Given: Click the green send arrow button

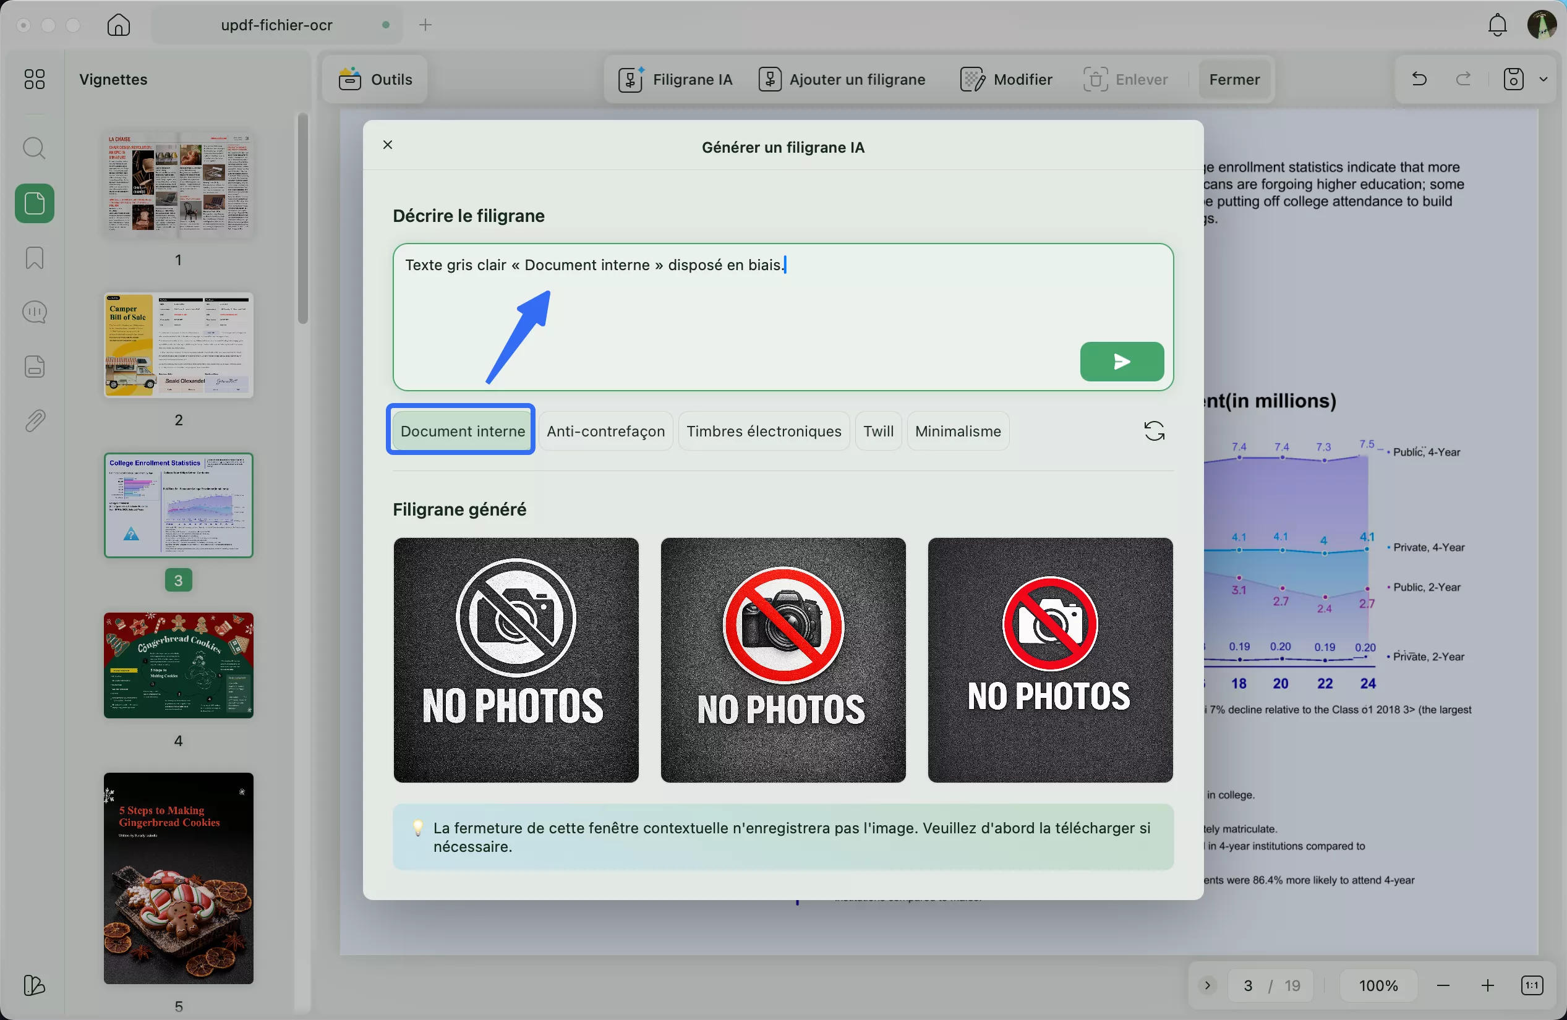Looking at the screenshot, I should pos(1121,361).
